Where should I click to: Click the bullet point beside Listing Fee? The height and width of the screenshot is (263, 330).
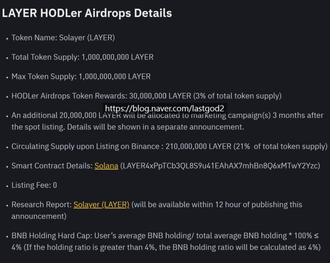[7, 186]
